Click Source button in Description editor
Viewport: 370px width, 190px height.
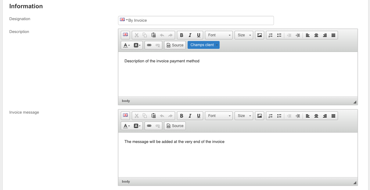click(x=175, y=45)
